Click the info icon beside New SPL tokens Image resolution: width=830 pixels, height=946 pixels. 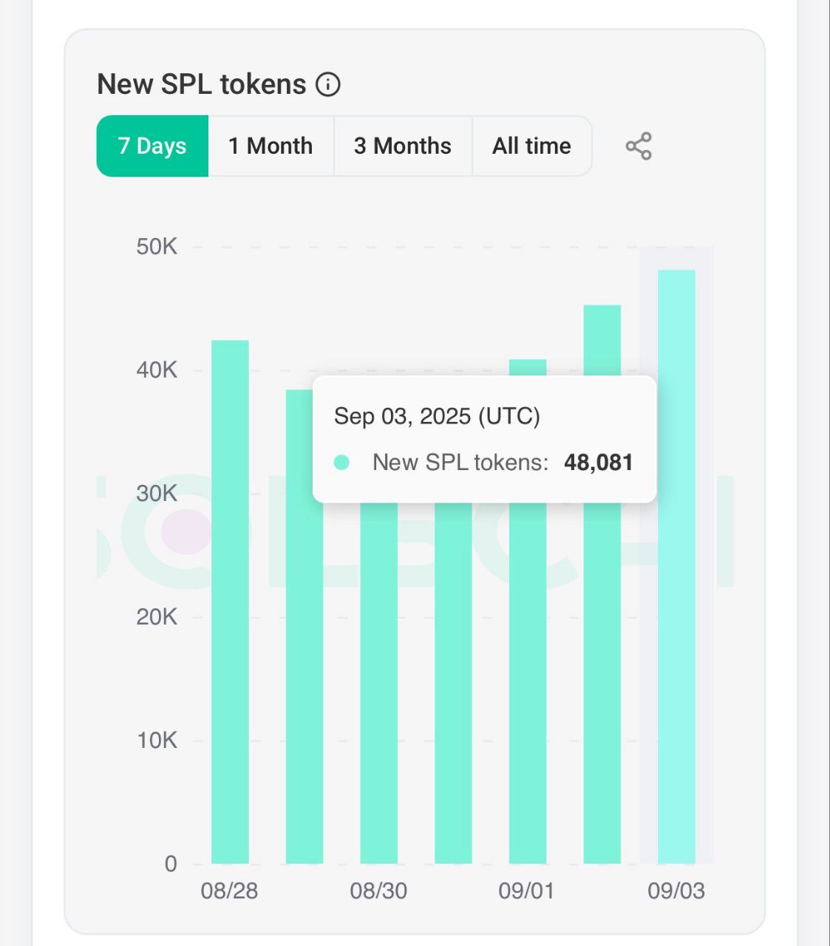(x=328, y=85)
